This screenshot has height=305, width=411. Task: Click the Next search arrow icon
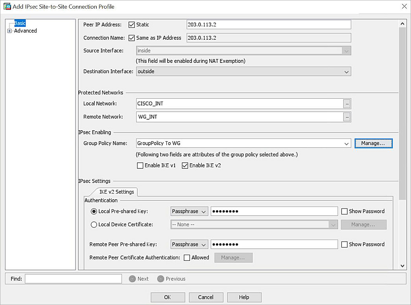pos(132,279)
